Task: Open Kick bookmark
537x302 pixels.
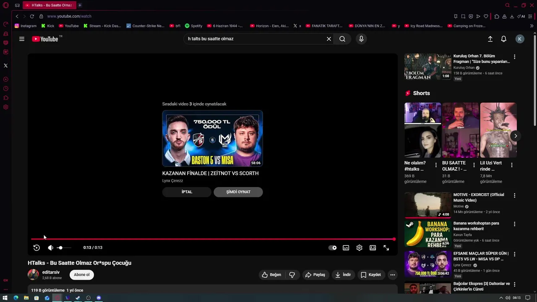Action: pyautogui.click(x=48, y=26)
